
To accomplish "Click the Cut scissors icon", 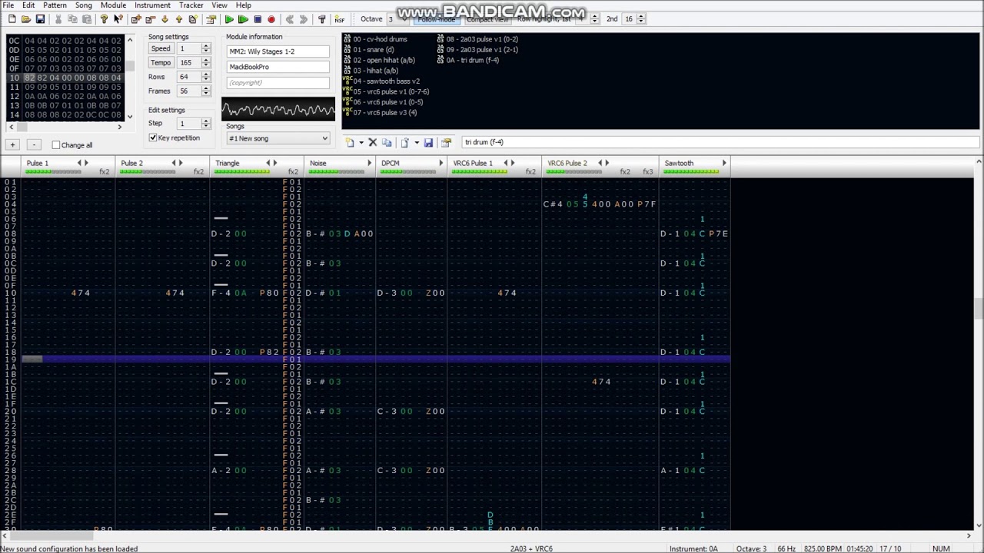I will 58,19.
